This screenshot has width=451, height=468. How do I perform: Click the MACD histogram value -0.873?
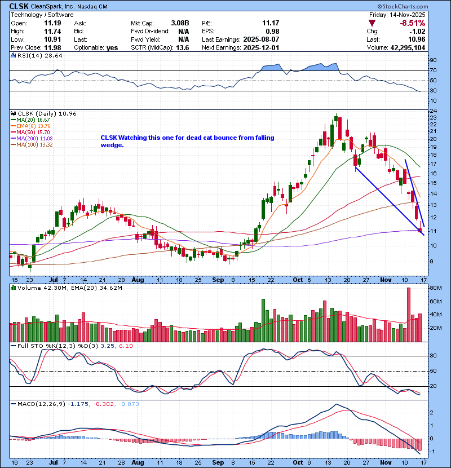pyautogui.click(x=129, y=404)
